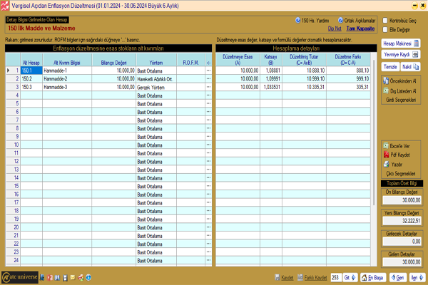Click the Alt Kıvrım Bilgisi column header
This screenshot has height=285, width=428.
tap(67, 60)
